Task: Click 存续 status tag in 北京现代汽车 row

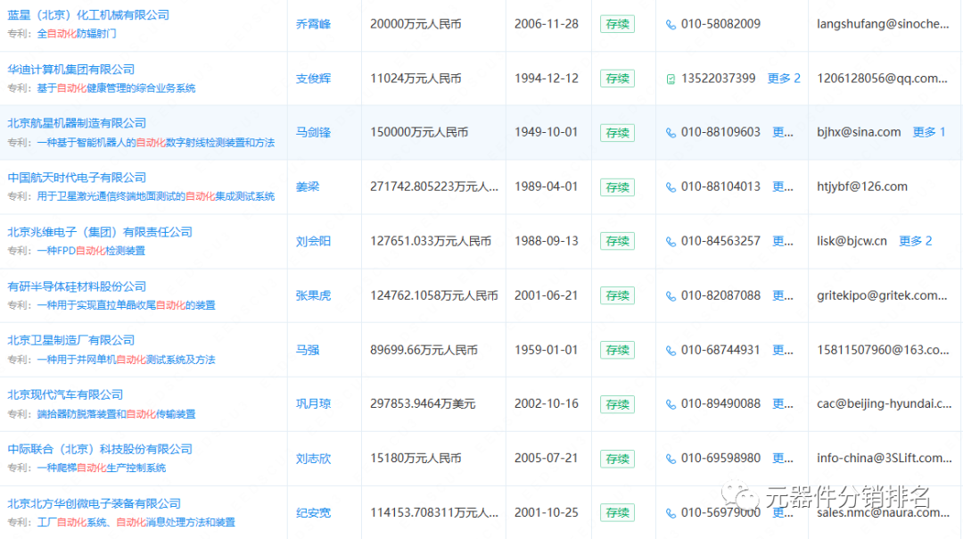Action: [617, 403]
